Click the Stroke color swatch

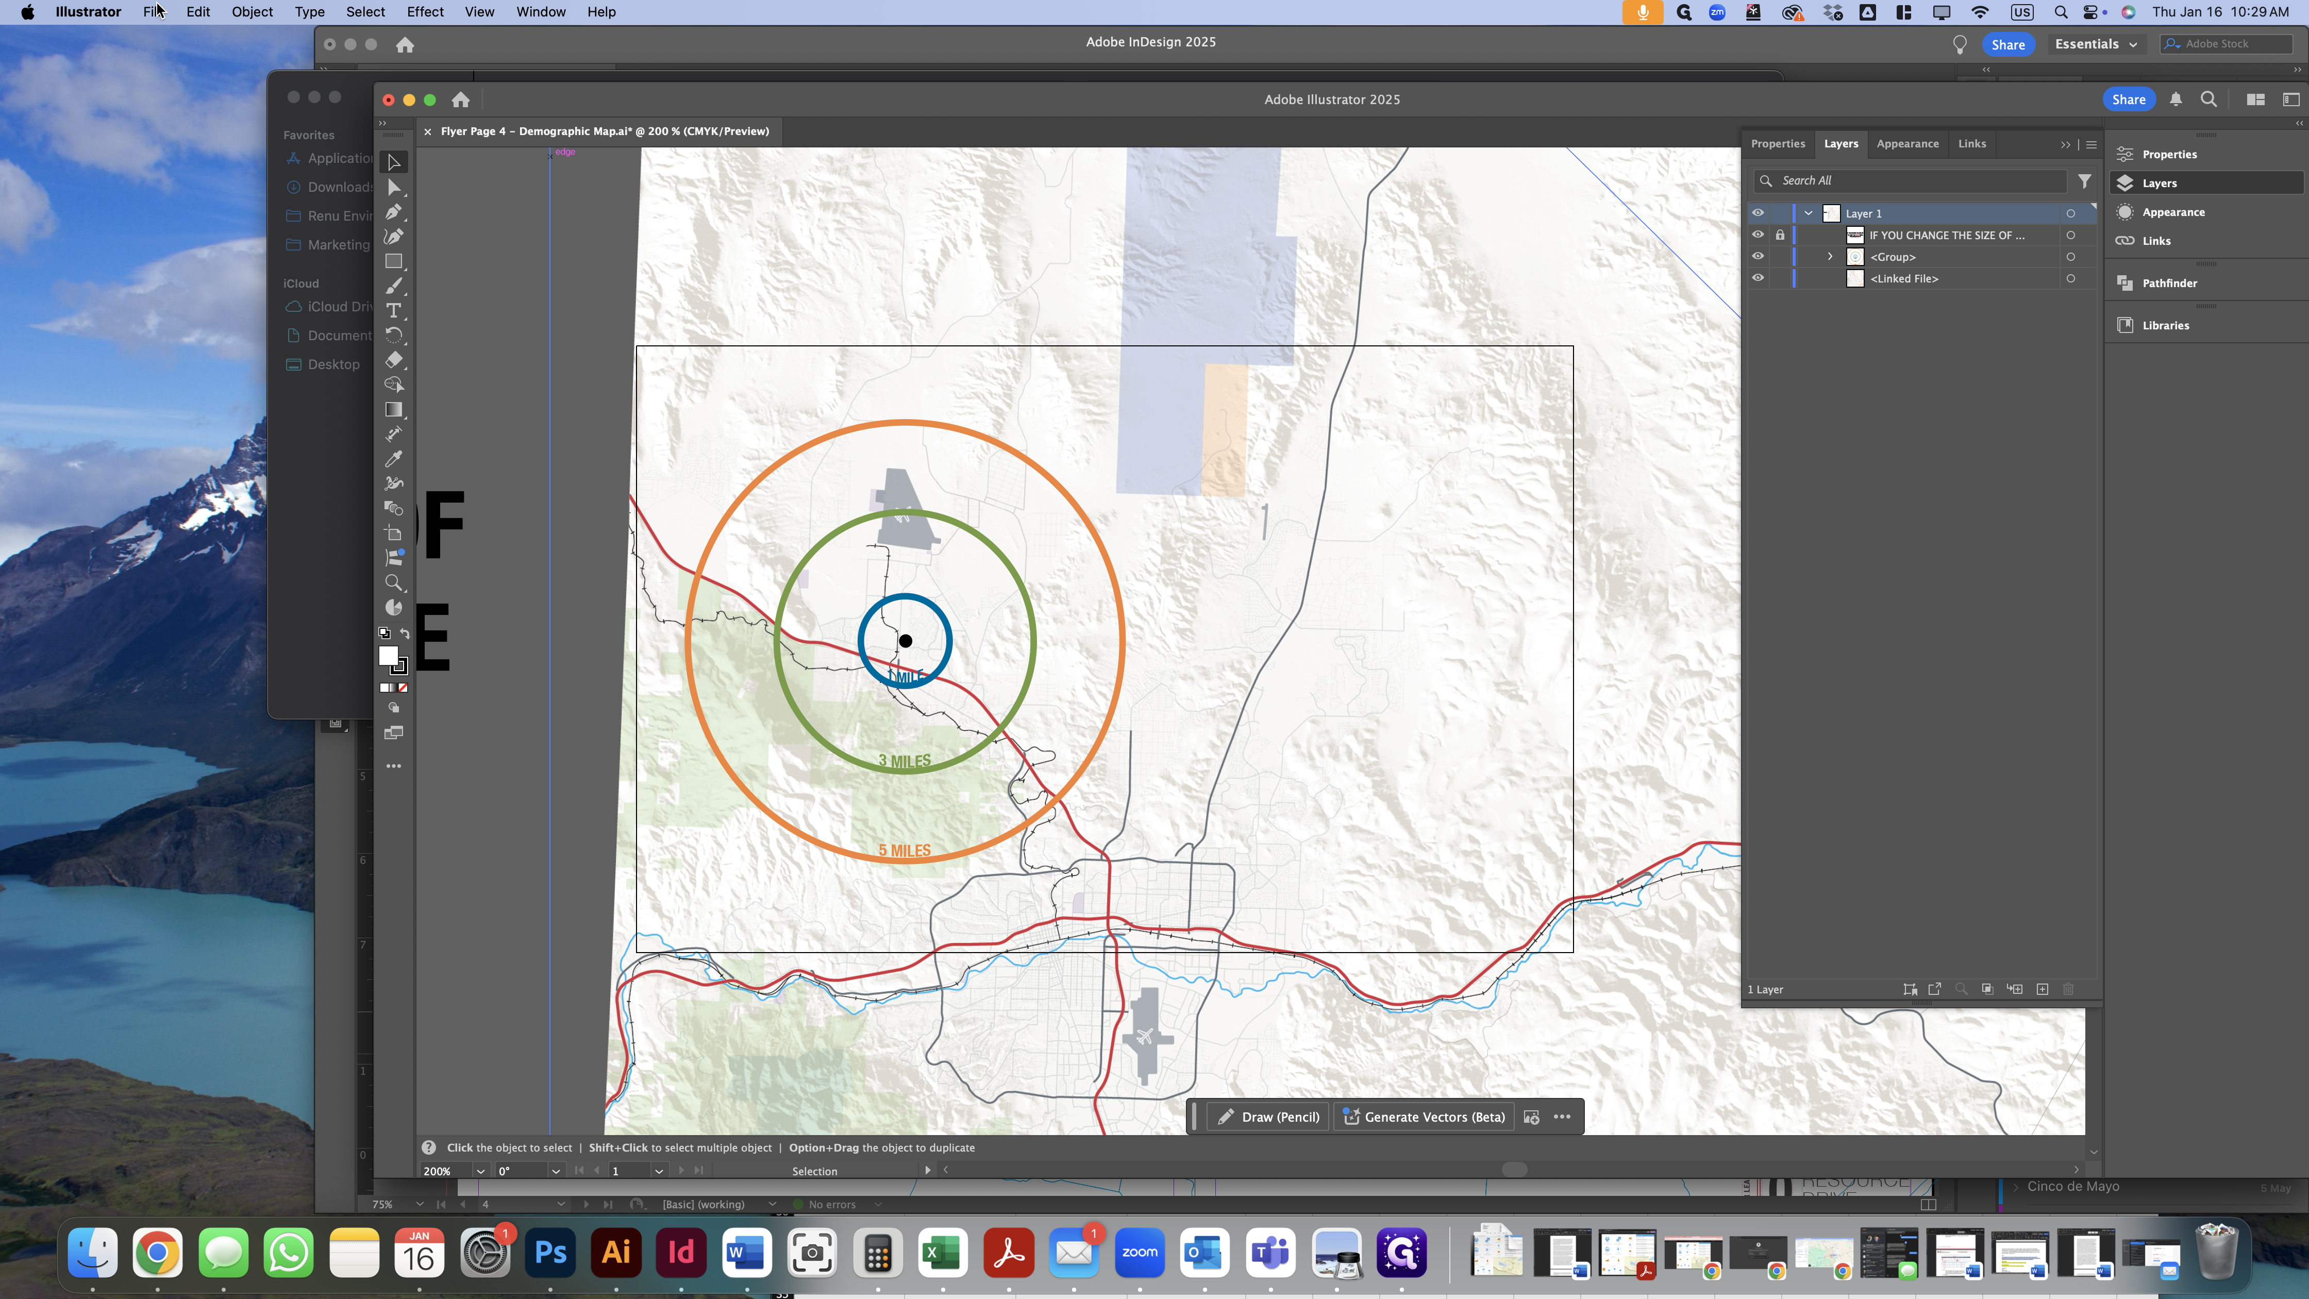click(400, 667)
